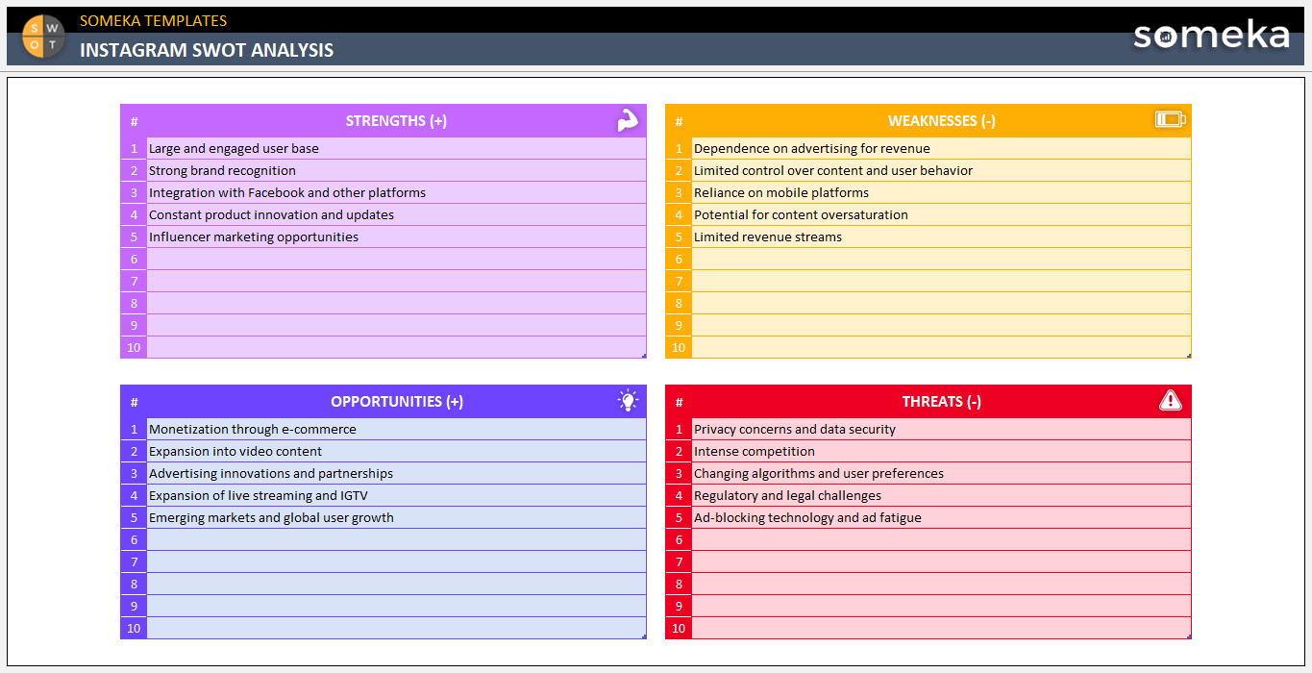1312x673 pixels.
Task: Click the battery Weaknesses icon
Action: pos(1170,120)
